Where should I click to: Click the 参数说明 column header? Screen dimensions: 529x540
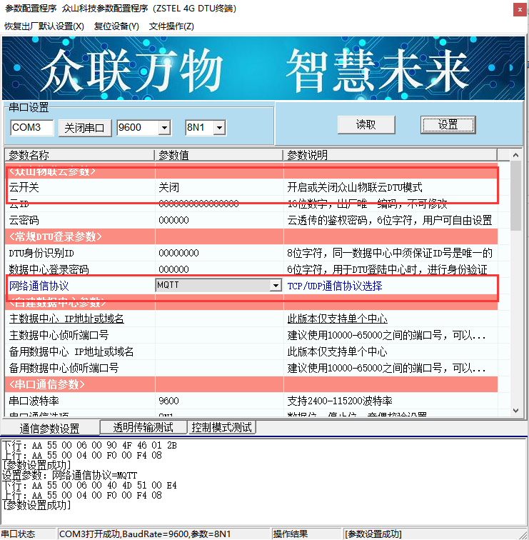pos(390,155)
